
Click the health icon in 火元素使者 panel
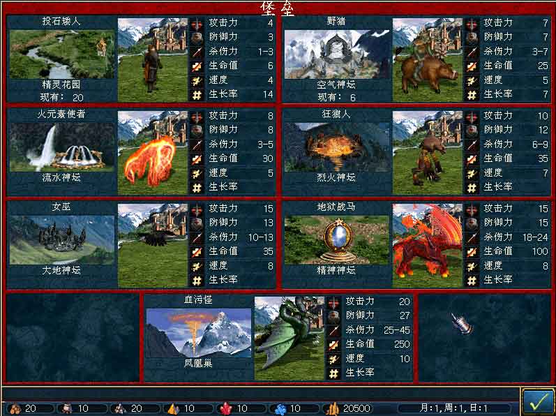point(197,159)
